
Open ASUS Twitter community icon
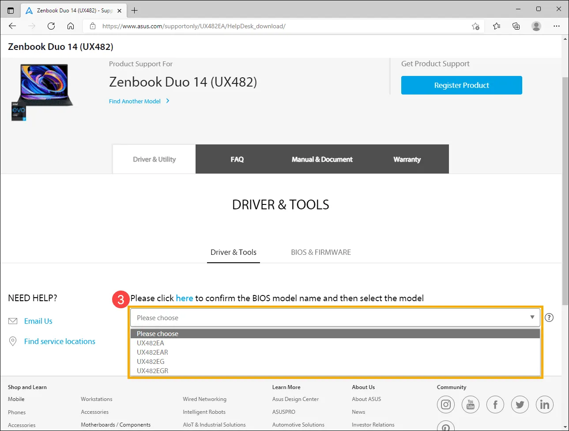520,405
